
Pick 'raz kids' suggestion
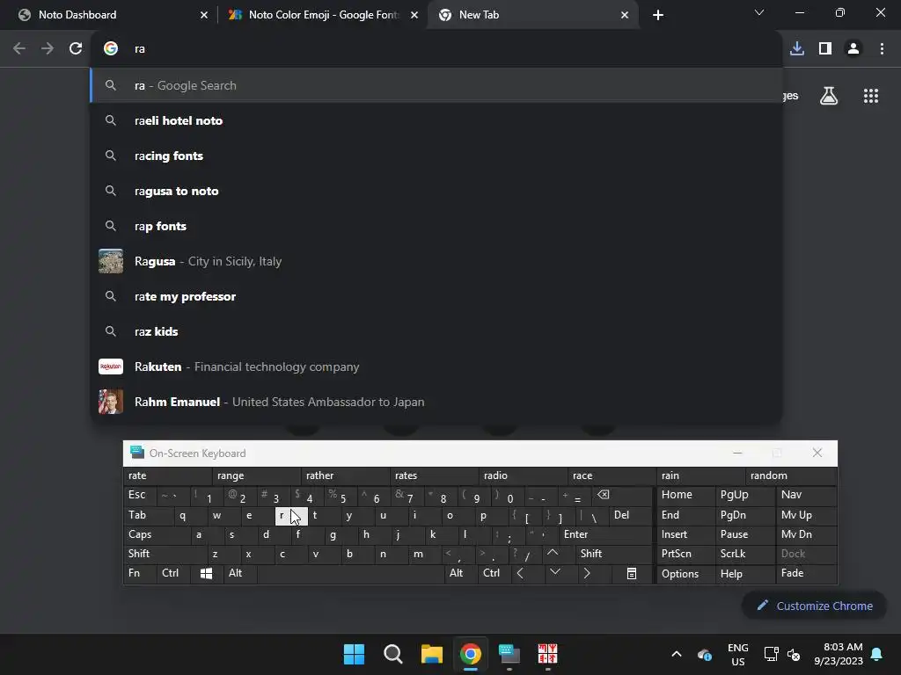436,331
